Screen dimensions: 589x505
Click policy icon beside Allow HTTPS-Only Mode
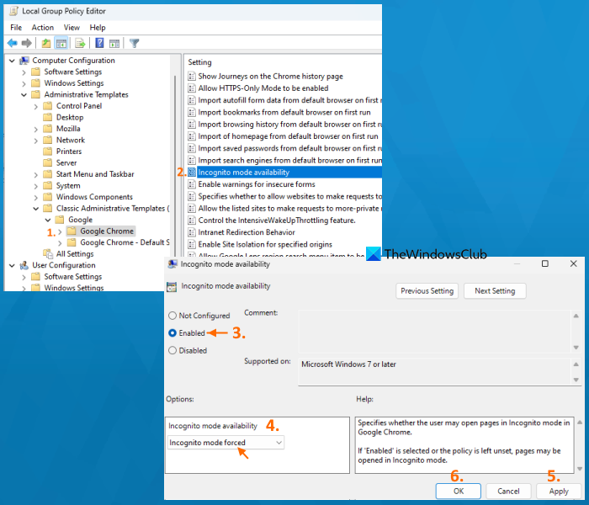point(192,88)
